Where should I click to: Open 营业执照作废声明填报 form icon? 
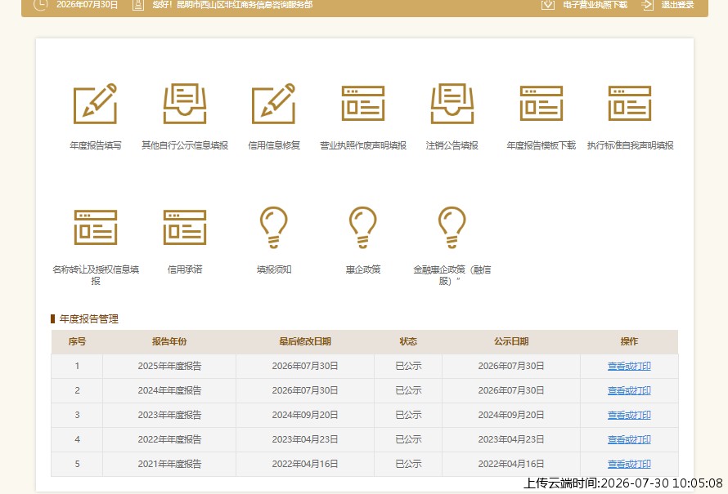[363, 104]
